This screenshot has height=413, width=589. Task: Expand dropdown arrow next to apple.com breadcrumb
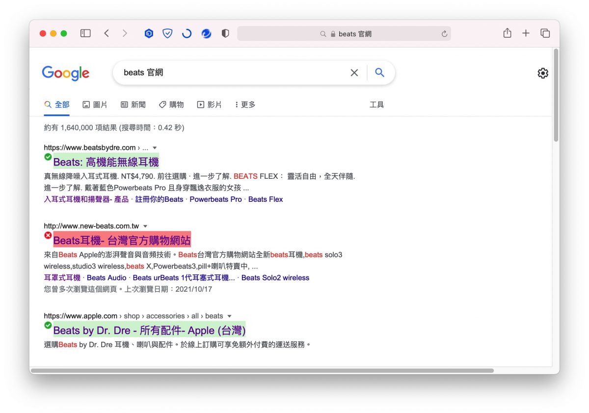[x=229, y=316]
